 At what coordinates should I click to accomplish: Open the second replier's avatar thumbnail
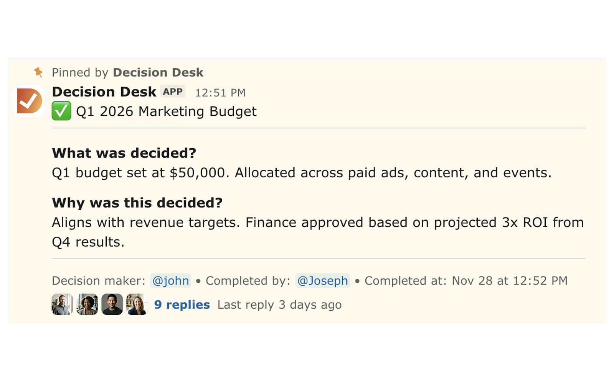[x=87, y=304]
